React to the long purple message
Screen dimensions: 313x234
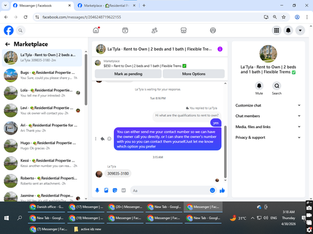[109, 139]
